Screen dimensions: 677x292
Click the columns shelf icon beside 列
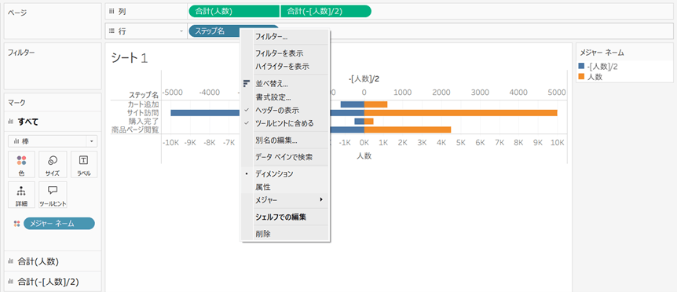112,12
